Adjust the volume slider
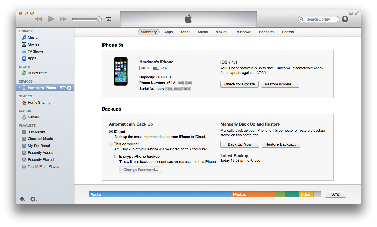The width and height of the screenshot is (377, 227). [x=87, y=19]
